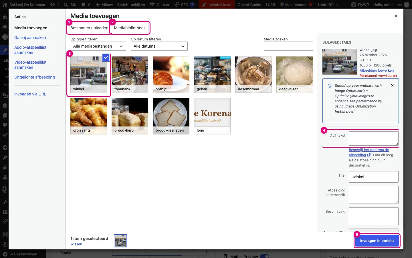Click the SEO item in the admin bar
Screen dimensions: 412x258
(x=184, y=5)
